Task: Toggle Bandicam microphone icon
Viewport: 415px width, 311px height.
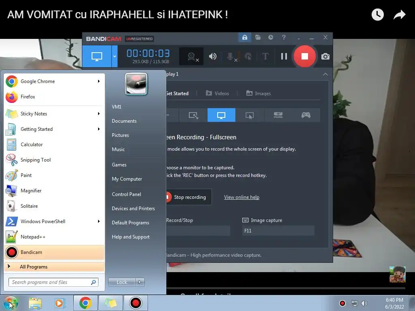Action: pos(231,56)
